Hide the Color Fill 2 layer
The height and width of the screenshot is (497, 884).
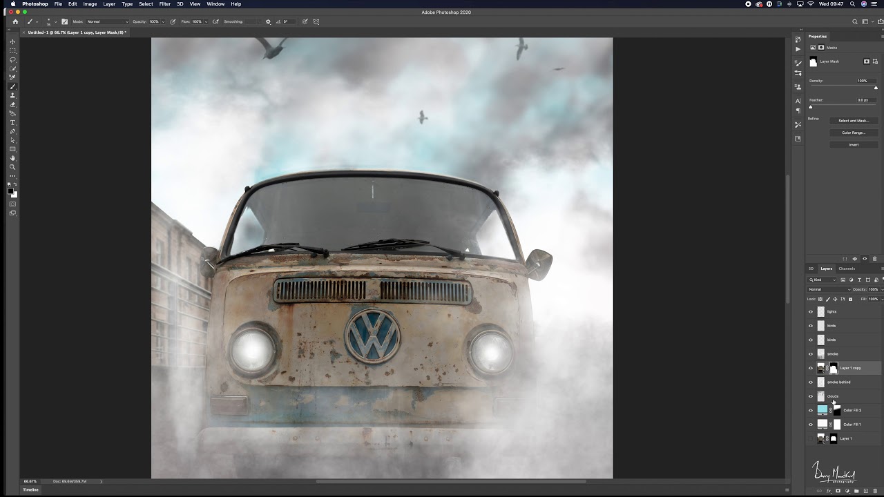point(811,410)
